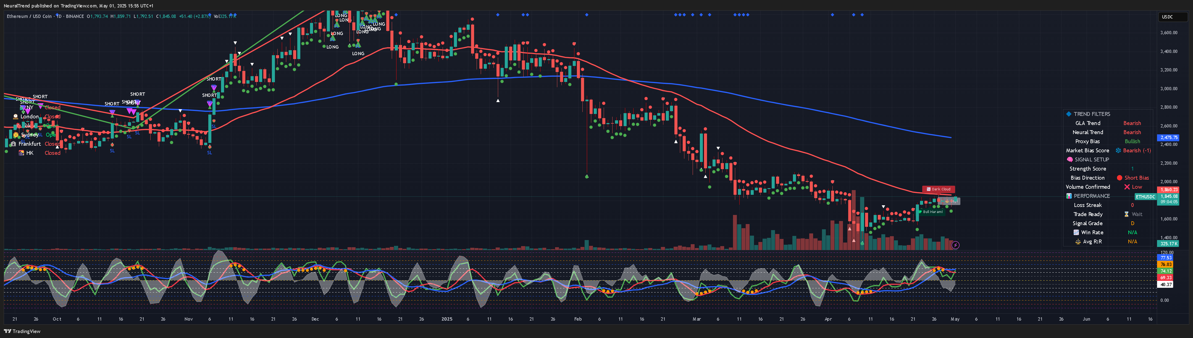Click the Doji pattern label
The image size is (1193, 338).
tap(949, 201)
